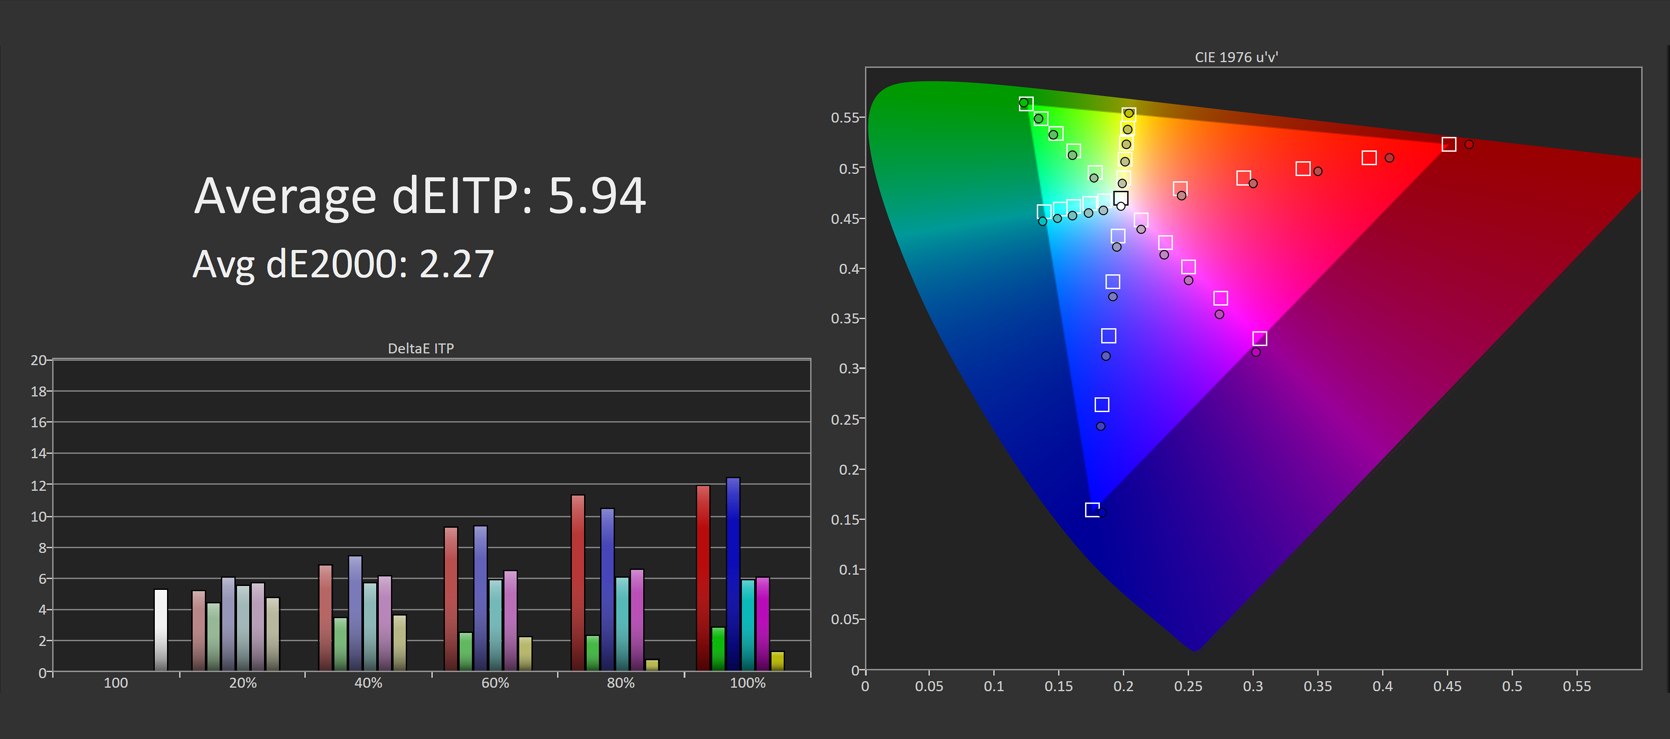This screenshot has width=1670, height=739.
Task: Click the DeltaE ITP chart title
Action: (x=421, y=348)
